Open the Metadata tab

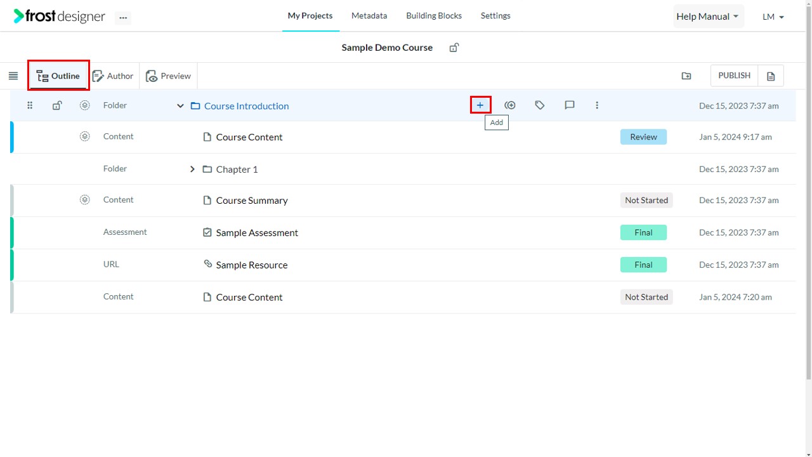(369, 16)
